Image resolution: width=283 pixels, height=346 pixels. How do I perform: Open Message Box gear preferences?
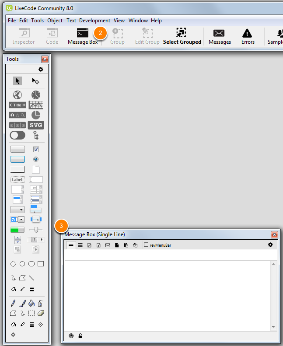[x=270, y=245]
